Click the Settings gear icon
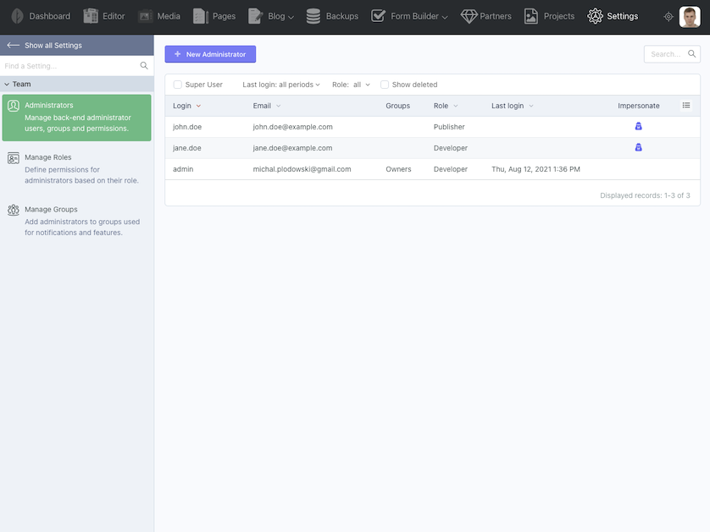710x532 pixels. 595,16
